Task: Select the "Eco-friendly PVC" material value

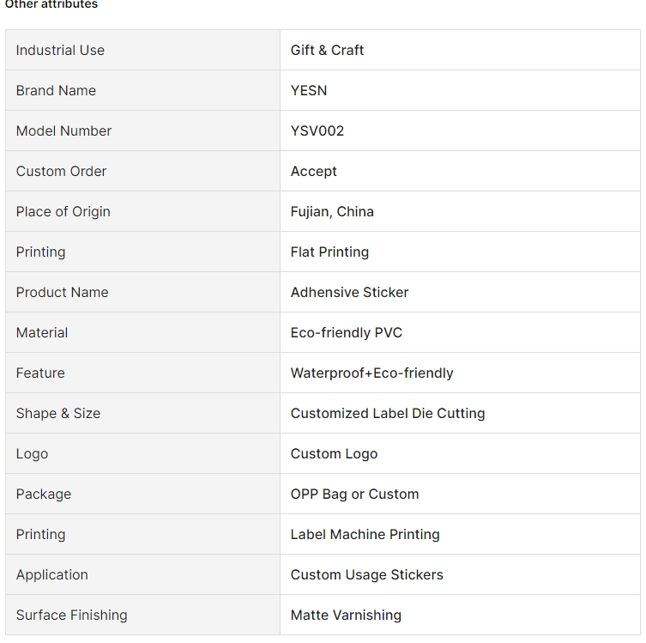Action: point(347,332)
